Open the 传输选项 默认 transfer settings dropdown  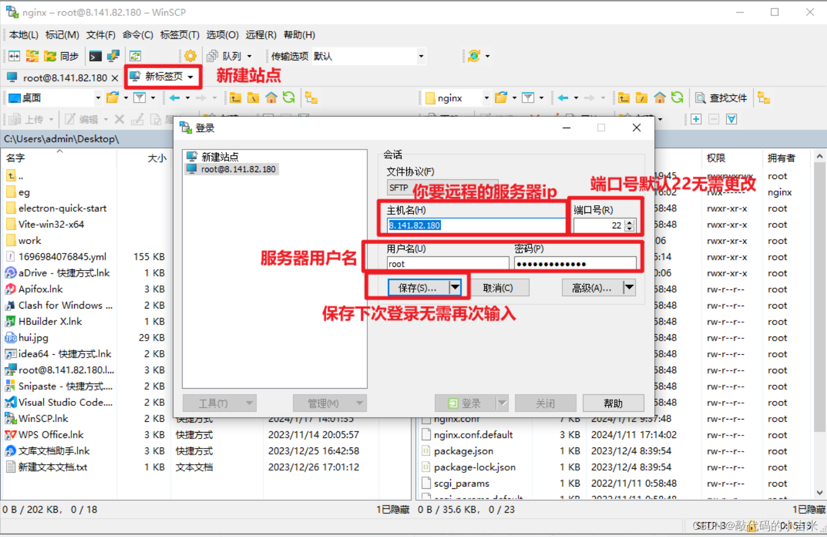[x=421, y=56]
